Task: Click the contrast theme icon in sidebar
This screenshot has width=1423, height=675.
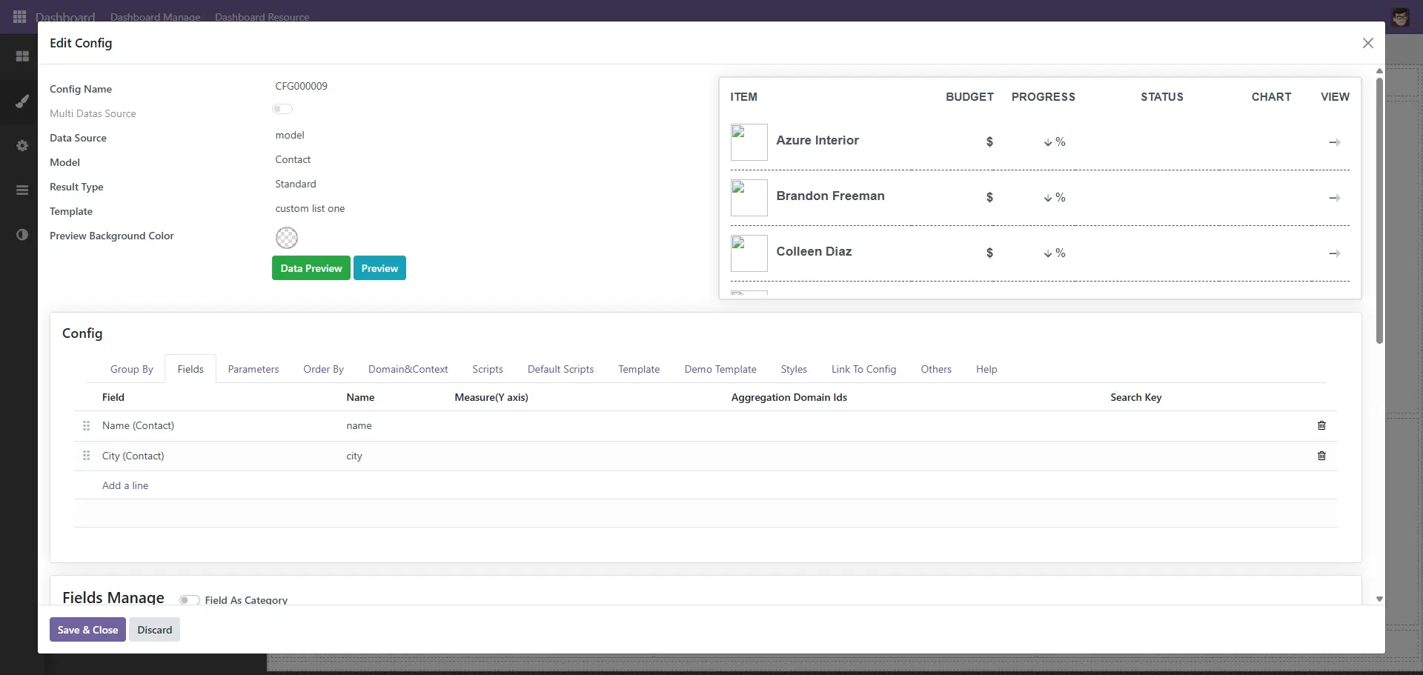Action: pos(22,235)
